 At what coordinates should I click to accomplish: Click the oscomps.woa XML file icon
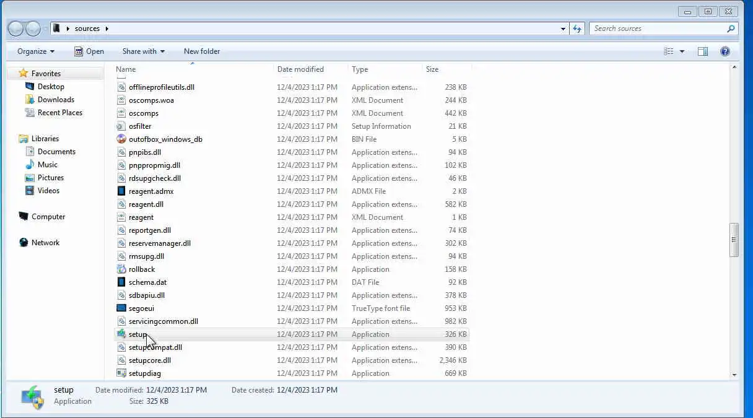point(121,100)
